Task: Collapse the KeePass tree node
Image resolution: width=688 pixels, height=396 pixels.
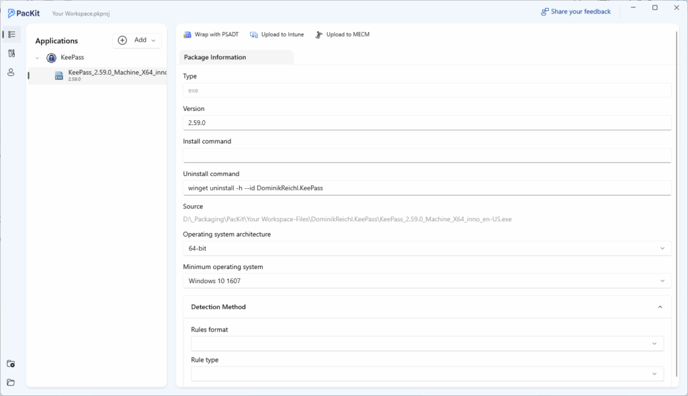Action: [37, 58]
